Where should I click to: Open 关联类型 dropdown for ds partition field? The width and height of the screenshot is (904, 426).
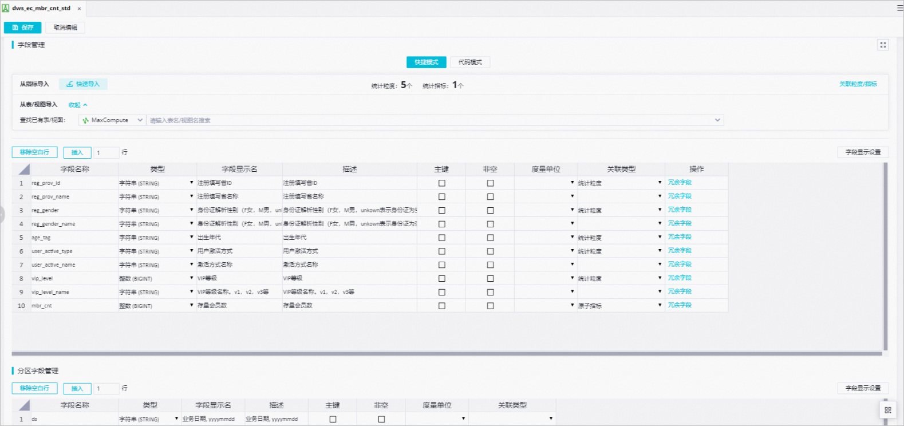(551, 419)
